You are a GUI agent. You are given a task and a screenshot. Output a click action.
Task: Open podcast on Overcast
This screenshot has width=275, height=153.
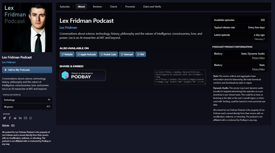coord(127,54)
